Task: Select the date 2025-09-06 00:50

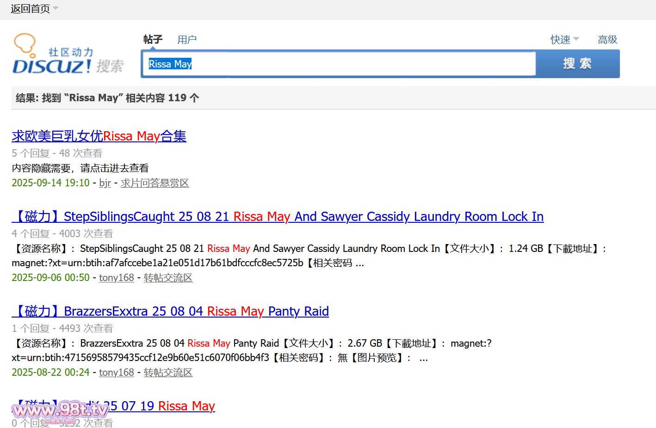Action: 50,278
